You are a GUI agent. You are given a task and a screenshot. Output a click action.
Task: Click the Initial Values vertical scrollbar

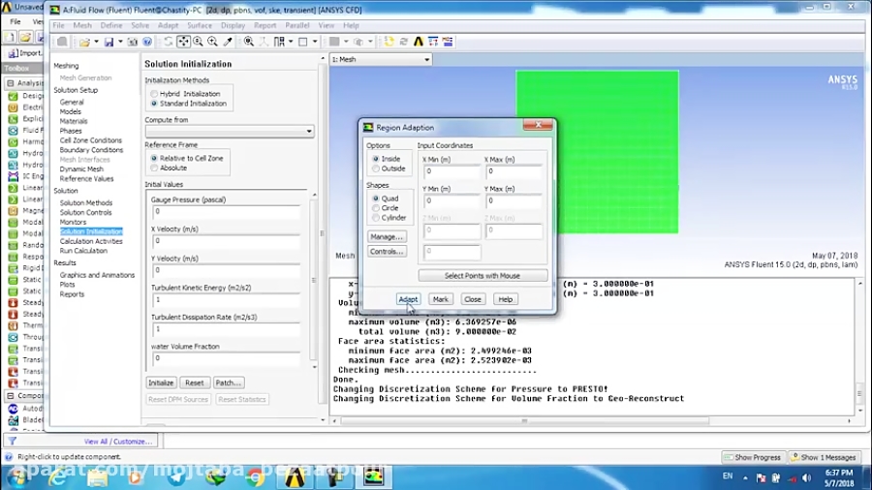(314, 281)
